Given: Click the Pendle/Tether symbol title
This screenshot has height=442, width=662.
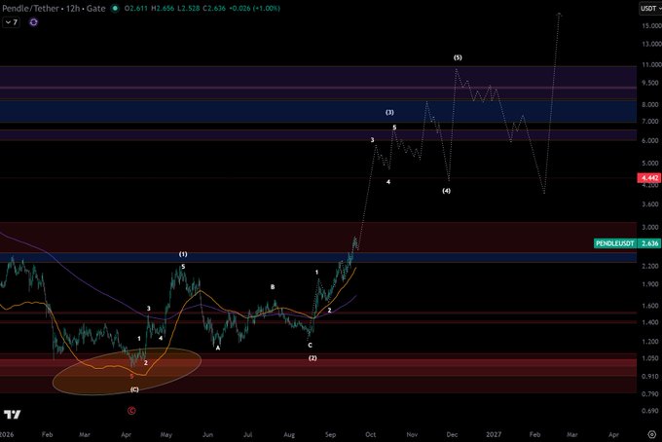Looking at the screenshot, I should (x=31, y=8).
